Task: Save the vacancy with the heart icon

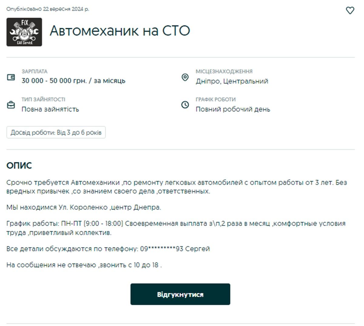Action: pyautogui.click(x=350, y=11)
